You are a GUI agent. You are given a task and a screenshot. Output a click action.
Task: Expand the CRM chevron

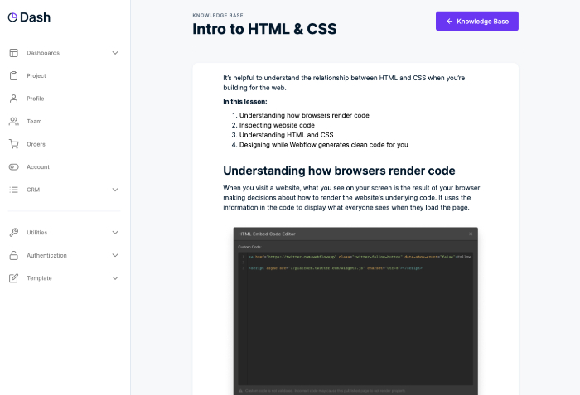115,190
